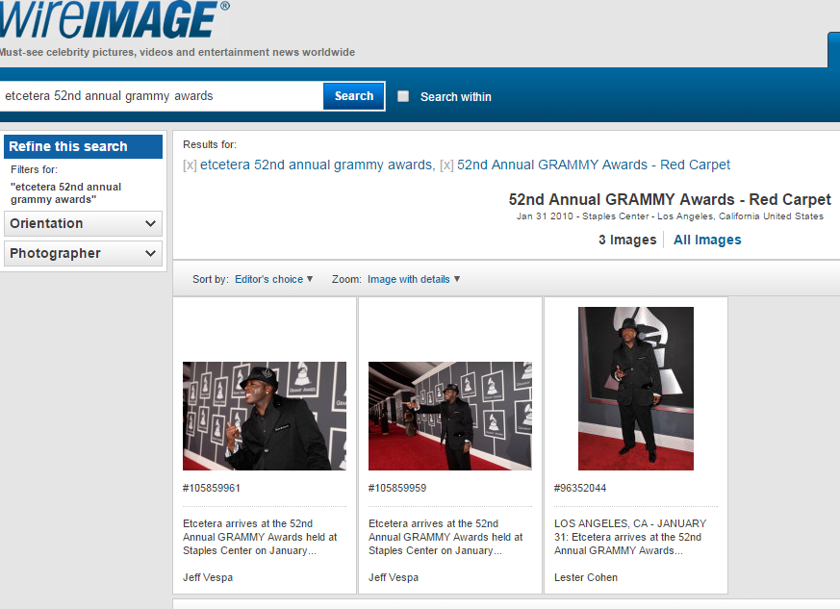Click photographer name Lester Cohen

(586, 577)
